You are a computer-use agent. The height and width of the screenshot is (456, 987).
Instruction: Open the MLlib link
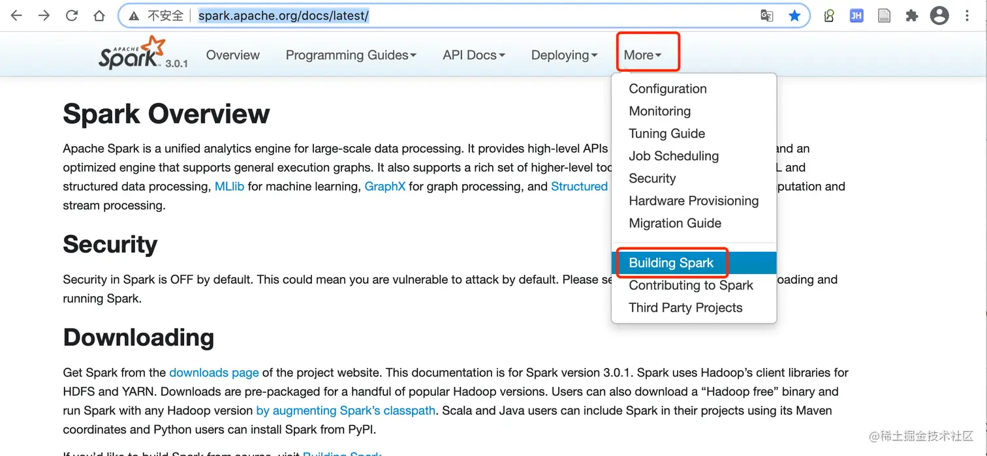pyautogui.click(x=229, y=187)
